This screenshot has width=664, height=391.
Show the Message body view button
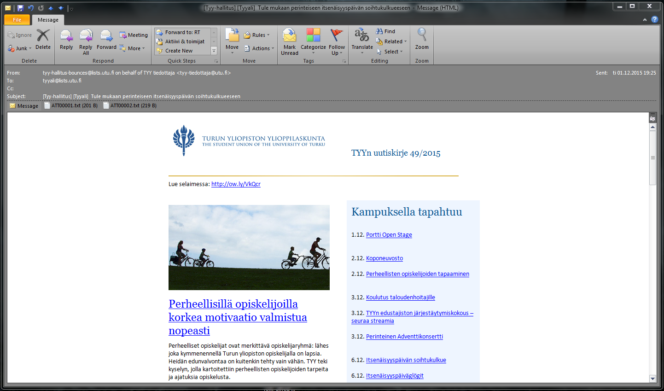coord(24,106)
